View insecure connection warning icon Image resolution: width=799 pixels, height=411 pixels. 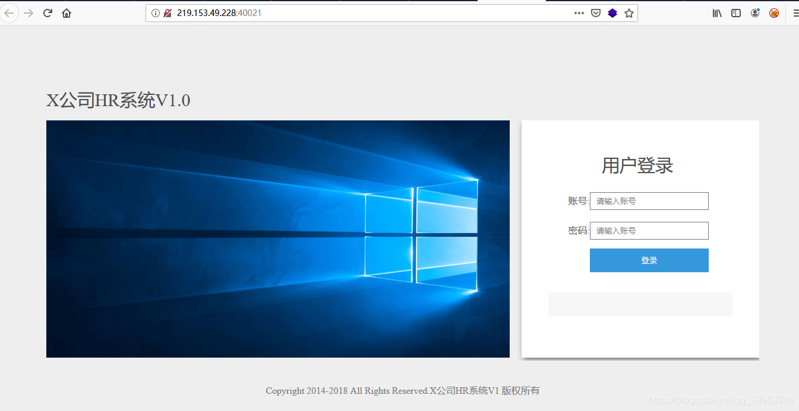coord(168,13)
